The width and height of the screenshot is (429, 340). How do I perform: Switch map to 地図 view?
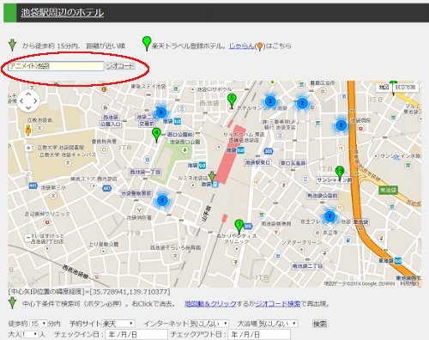click(x=384, y=88)
